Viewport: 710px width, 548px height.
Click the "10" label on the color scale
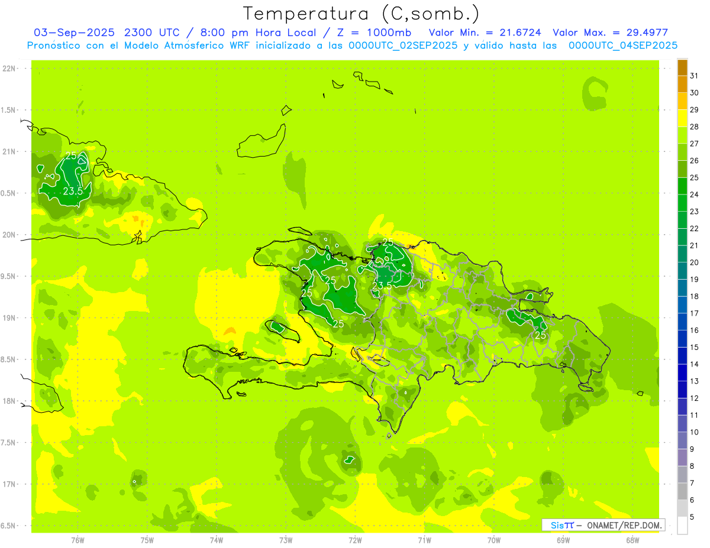(x=695, y=432)
